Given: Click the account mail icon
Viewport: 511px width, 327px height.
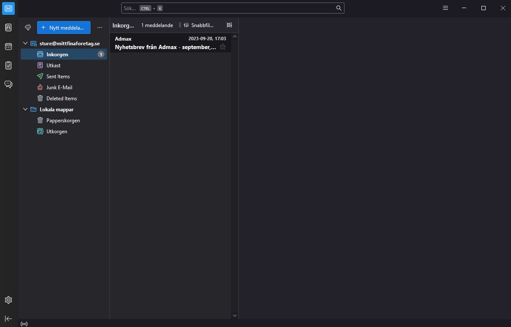Looking at the screenshot, I should pyautogui.click(x=33, y=44).
